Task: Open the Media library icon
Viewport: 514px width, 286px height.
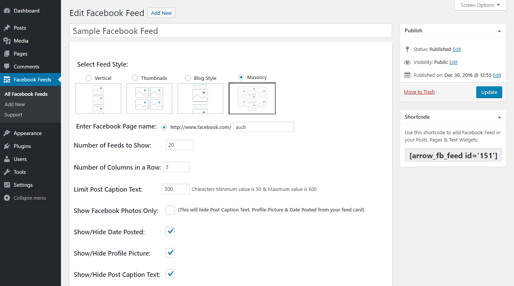Action: tap(7, 41)
